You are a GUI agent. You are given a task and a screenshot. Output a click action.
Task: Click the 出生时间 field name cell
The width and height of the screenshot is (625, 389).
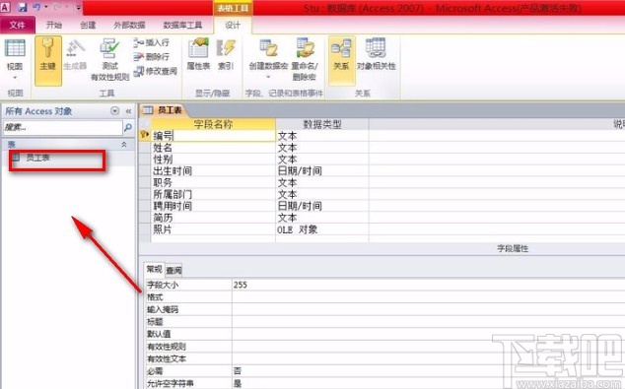click(213, 170)
